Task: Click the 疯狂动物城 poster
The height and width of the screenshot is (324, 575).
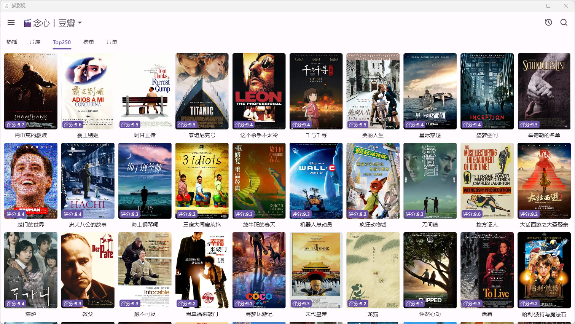Action: coord(373,181)
